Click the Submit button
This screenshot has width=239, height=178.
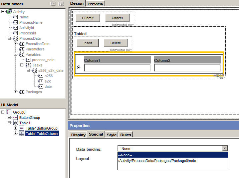click(88, 18)
